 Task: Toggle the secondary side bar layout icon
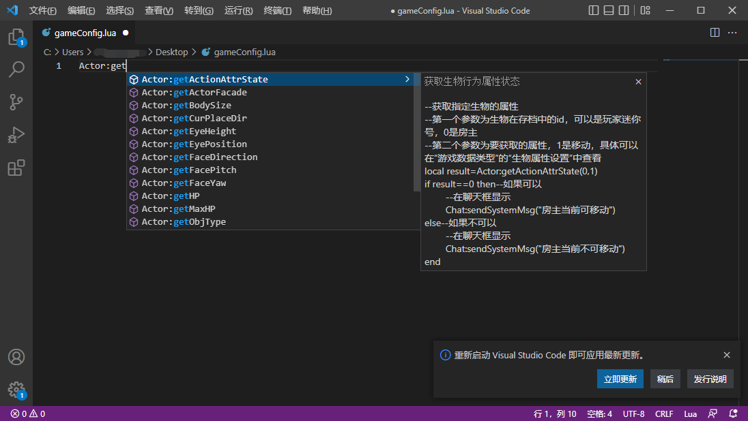coord(624,10)
